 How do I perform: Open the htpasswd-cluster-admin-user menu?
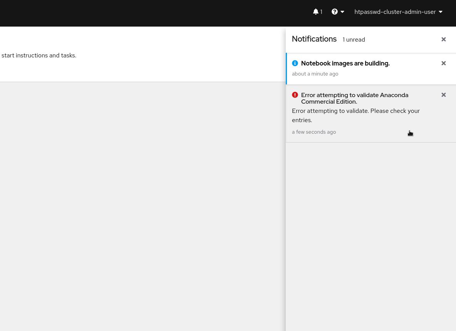[395, 12]
